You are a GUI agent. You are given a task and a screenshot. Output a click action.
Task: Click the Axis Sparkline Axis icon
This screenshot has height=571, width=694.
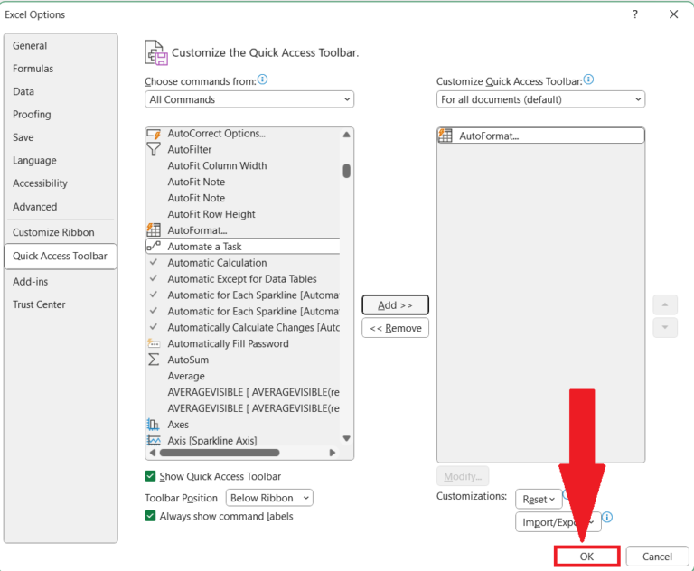[x=153, y=441]
